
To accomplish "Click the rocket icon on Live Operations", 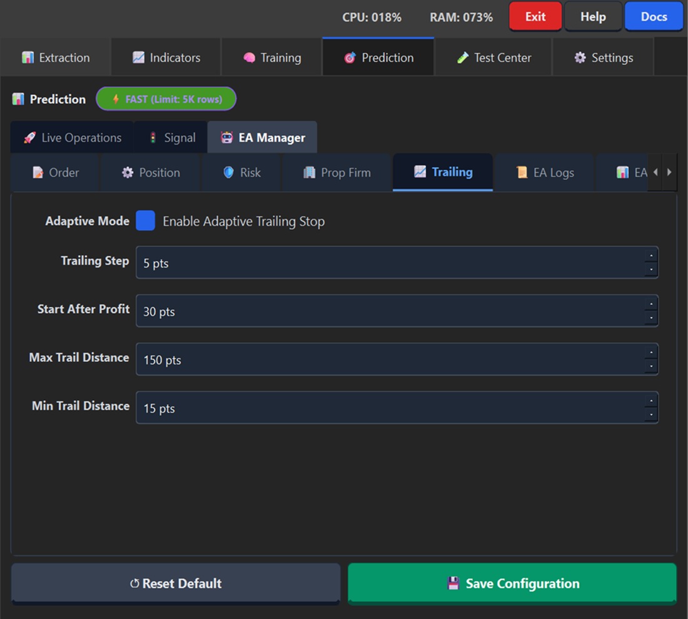I will click(29, 138).
